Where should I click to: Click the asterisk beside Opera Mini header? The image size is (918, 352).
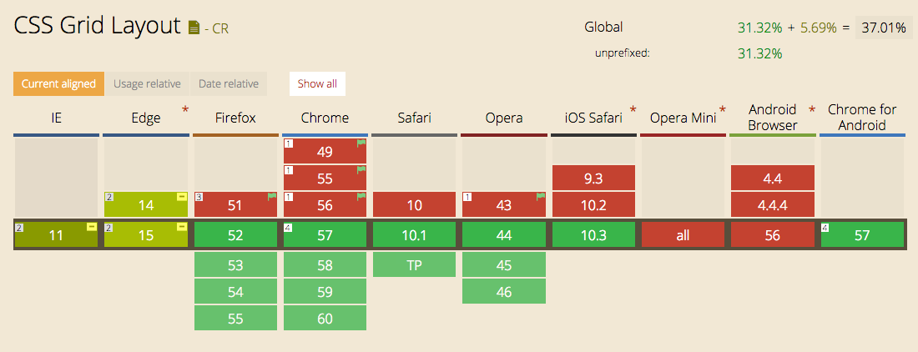point(723,110)
